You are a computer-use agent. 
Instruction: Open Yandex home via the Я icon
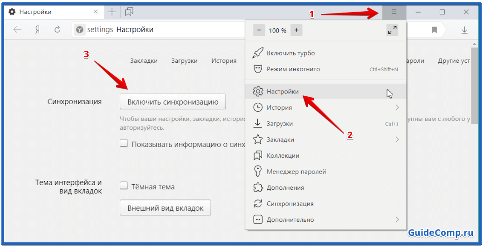pyautogui.click(x=37, y=30)
